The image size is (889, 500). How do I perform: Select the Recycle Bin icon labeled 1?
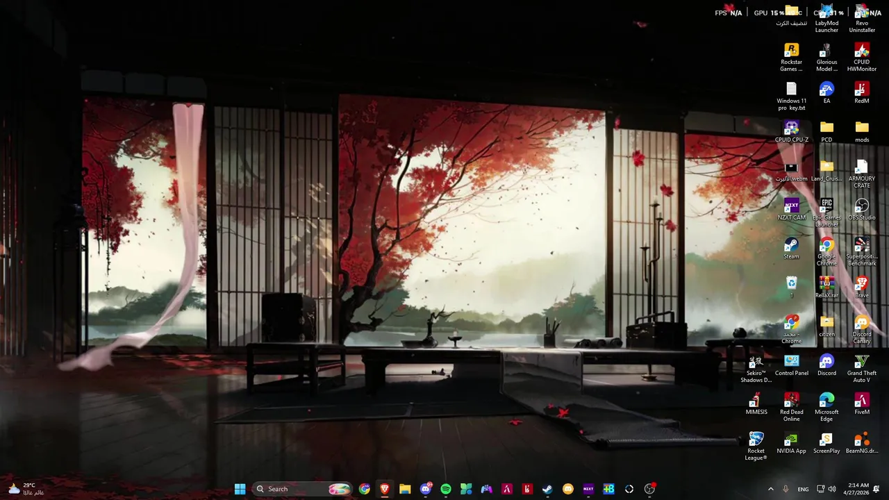click(x=791, y=287)
